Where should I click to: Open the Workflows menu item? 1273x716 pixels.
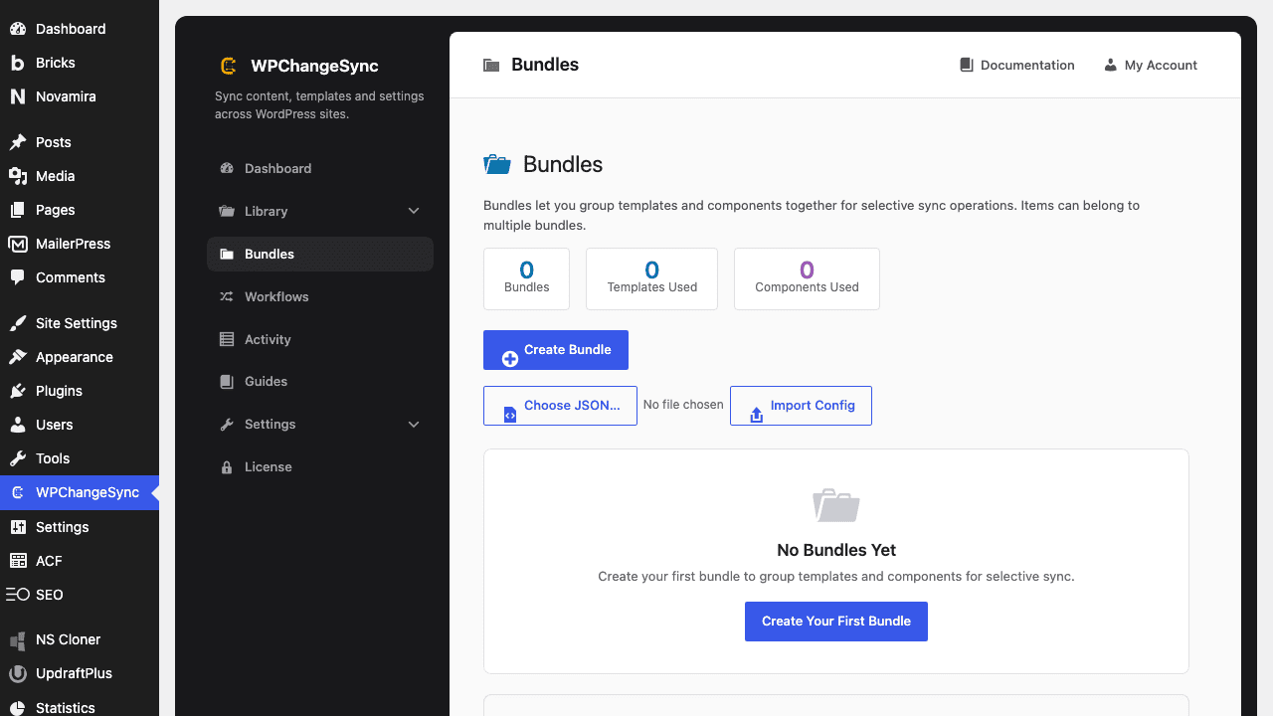(x=320, y=296)
